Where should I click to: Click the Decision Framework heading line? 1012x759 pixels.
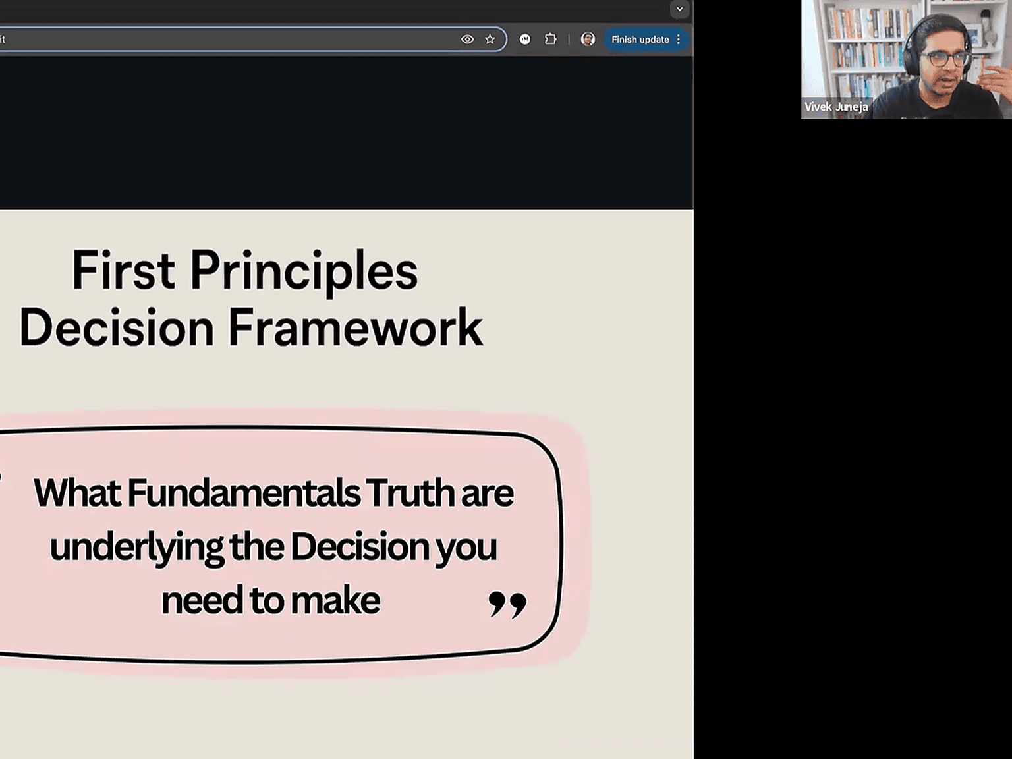pyautogui.click(x=251, y=327)
